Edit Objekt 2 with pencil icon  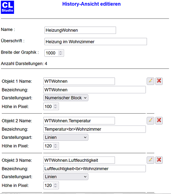(150, 120)
